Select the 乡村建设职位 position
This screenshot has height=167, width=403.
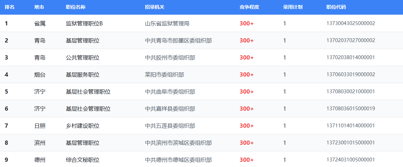[x=82, y=126]
